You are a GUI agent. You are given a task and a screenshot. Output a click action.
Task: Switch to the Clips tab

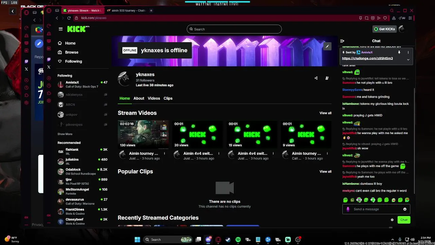point(168,98)
